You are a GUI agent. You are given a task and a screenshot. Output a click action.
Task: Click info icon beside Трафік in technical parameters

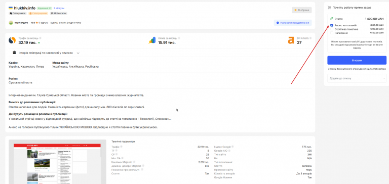(121, 147)
